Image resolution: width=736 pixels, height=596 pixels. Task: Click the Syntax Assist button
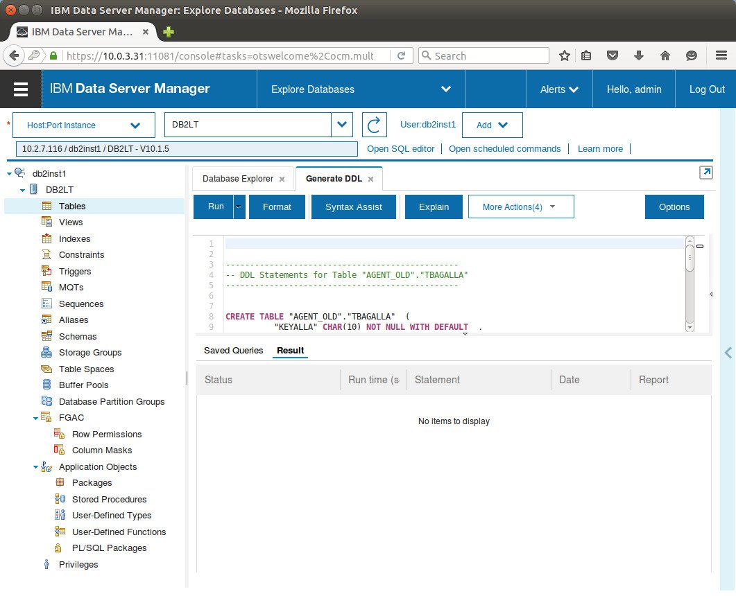354,207
